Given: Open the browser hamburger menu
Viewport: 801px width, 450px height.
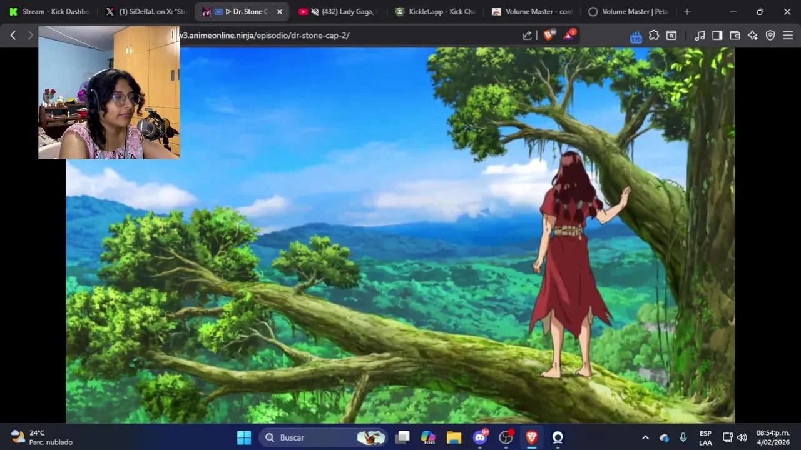Looking at the screenshot, I should coord(788,36).
